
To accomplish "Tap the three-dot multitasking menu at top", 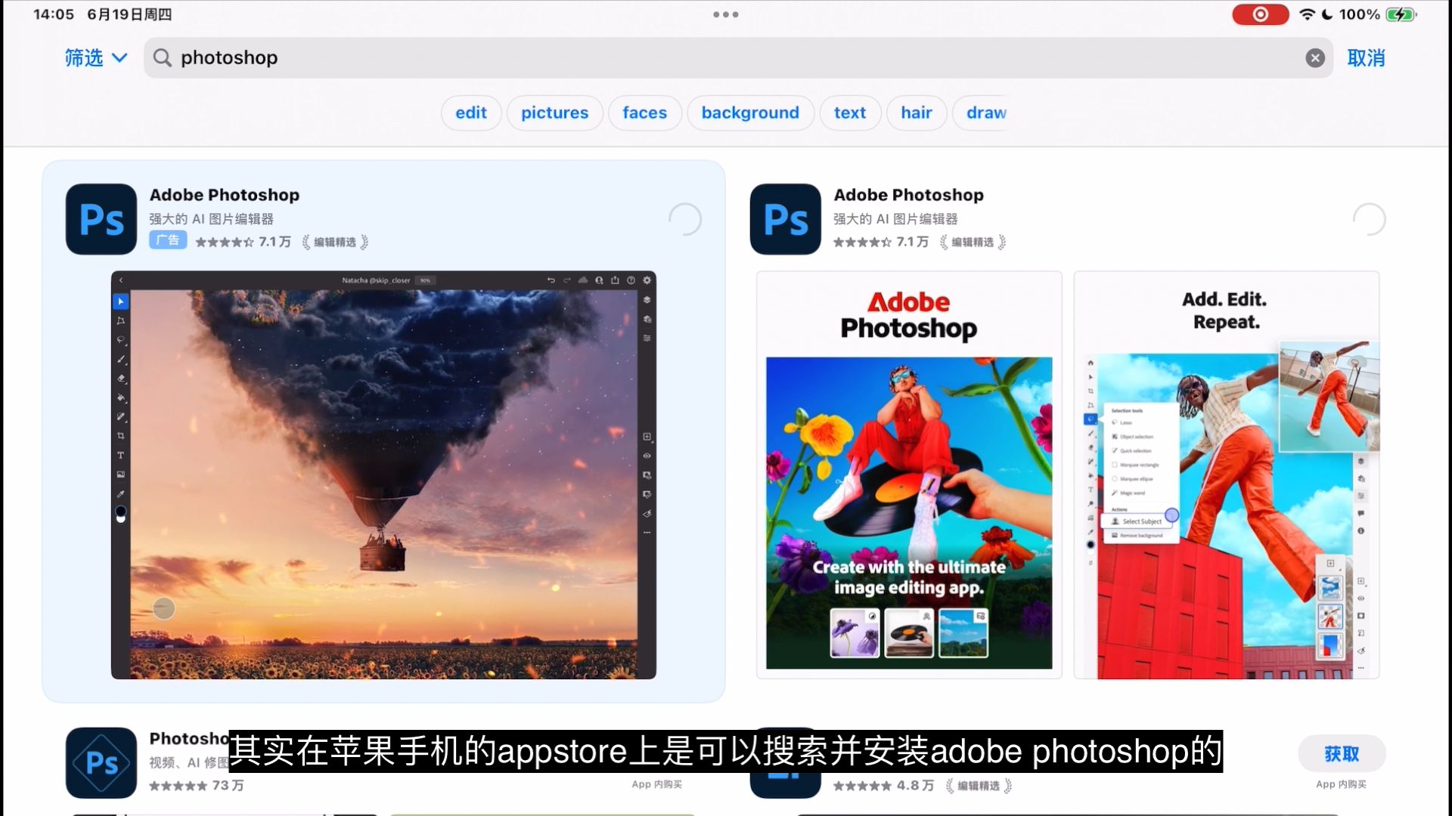I will coord(725,14).
